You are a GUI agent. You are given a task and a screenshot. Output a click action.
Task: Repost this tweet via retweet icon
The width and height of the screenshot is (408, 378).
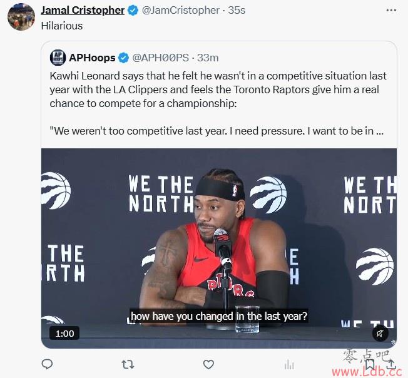(128, 364)
